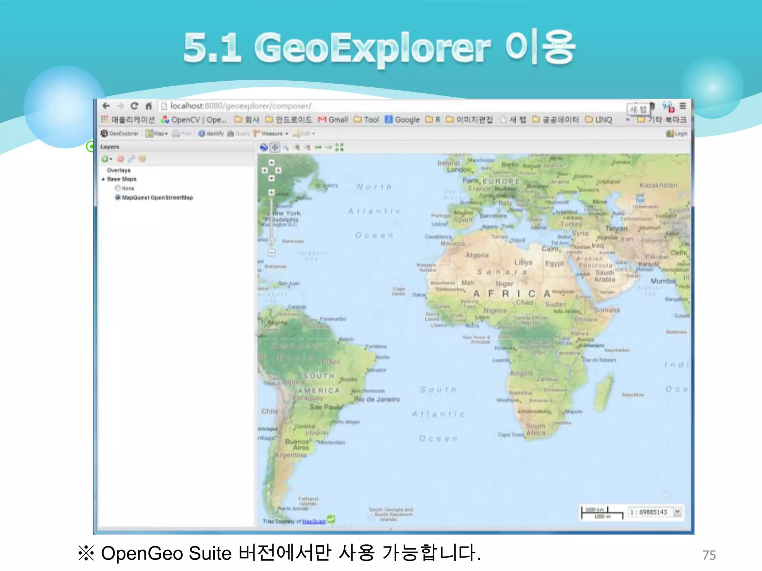Open the 새 탭 bookmark
Screen dimensions: 762x571
tap(513, 120)
